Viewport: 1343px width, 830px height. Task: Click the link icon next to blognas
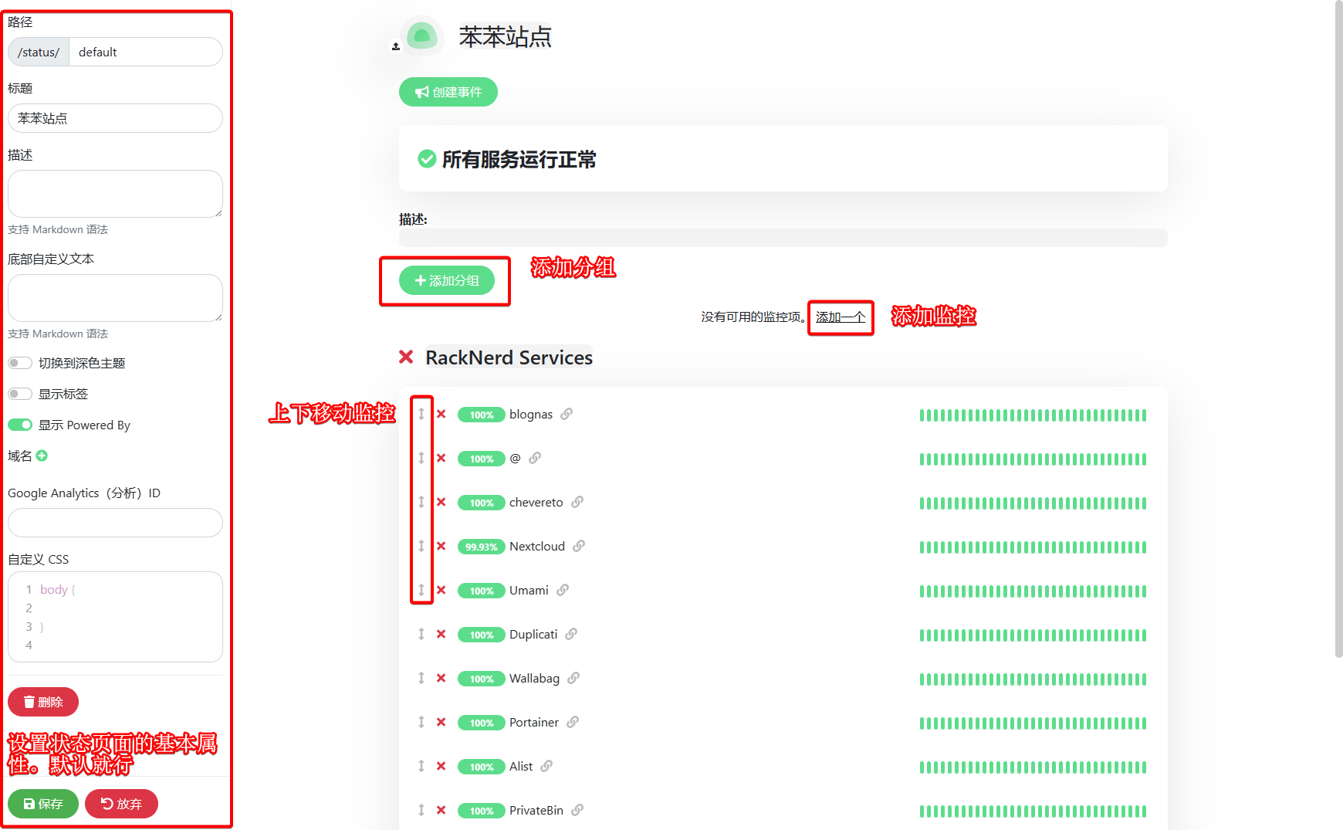coord(567,414)
